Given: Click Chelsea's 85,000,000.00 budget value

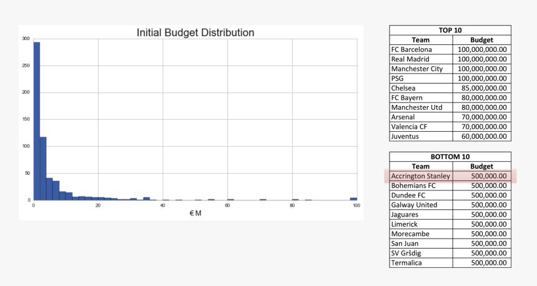Looking at the screenshot, I should (x=484, y=88).
